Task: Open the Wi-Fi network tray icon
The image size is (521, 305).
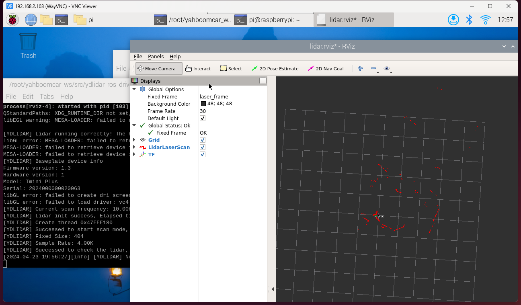Action: 486,20
